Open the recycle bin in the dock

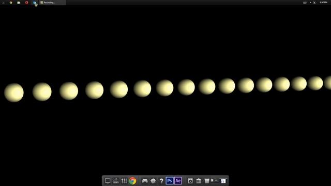[x=207, y=181]
